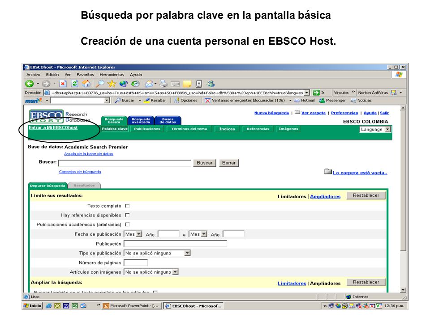
Task: Open Hotmail from MSN toolbar
Action: click(x=305, y=101)
